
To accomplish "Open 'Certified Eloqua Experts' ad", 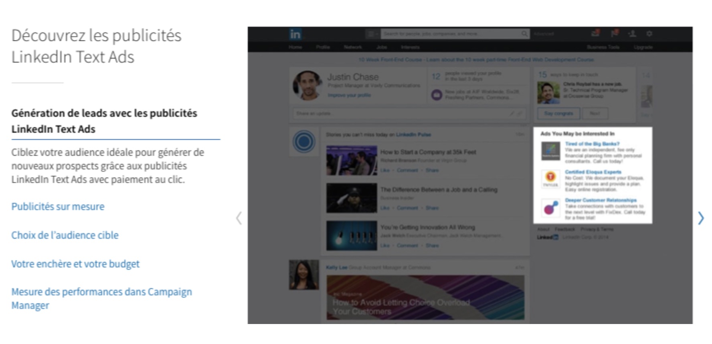I will pos(593,172).
